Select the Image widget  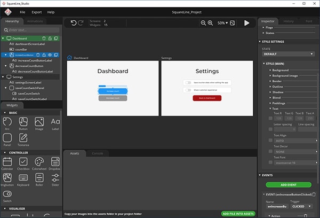39,123
